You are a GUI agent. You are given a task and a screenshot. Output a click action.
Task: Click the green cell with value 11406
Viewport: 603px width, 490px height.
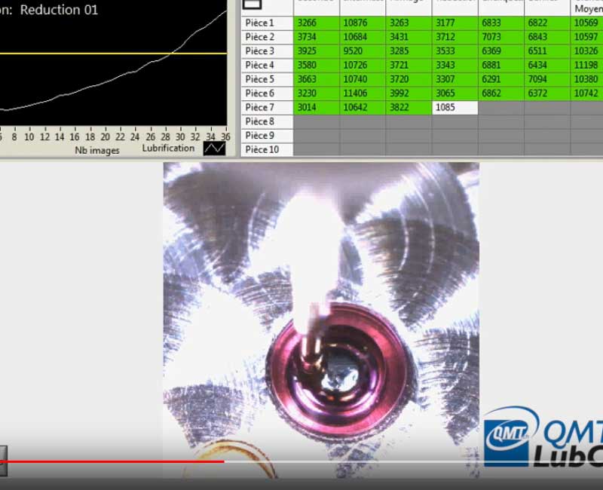(x=363, y=93)
